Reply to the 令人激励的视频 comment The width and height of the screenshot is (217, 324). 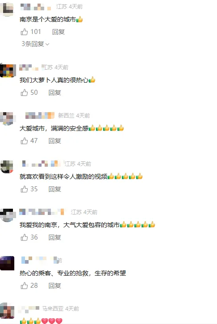(x=55, y=189)
